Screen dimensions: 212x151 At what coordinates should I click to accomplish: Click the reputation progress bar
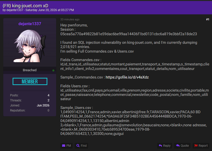click(30, 90)
